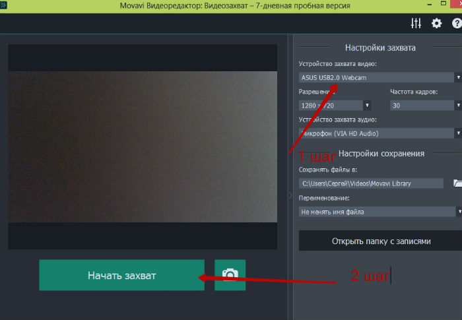Click the Настройки захвата heading
462x320 pixels.
pyautogui.click(x=380, y=48)
